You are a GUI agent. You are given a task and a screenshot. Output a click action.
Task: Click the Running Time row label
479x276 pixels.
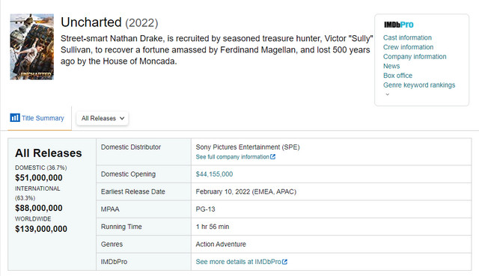click(121, 227)
